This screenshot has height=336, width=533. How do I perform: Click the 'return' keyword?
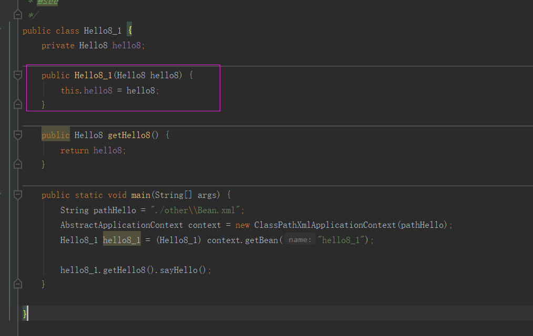(x=75, y=150)
